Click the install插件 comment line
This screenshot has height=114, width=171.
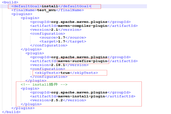(44, 84)
